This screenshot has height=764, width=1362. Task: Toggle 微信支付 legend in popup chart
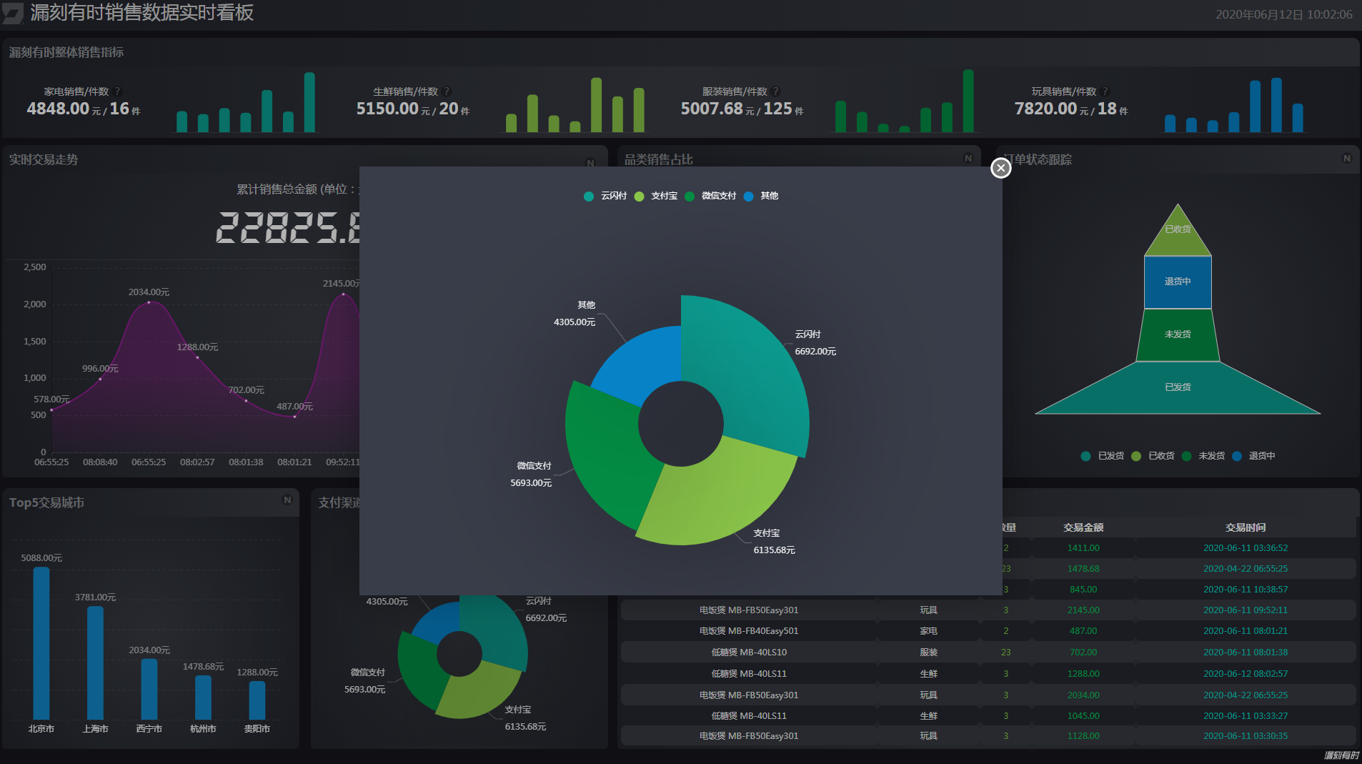[710, 196]
